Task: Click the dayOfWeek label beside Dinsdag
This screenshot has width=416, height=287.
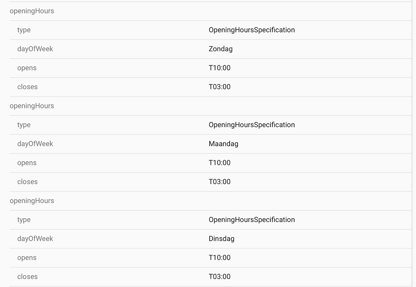Action: (x=35, y=239)
